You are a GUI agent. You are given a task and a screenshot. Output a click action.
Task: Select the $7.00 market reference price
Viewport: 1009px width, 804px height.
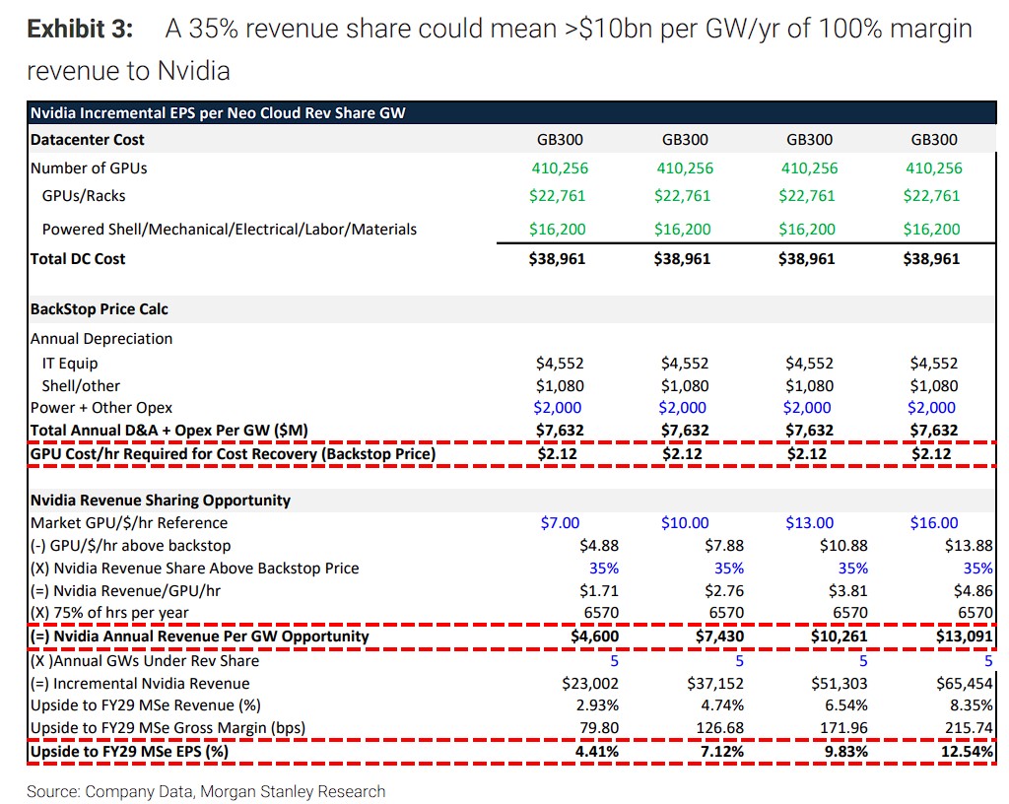(560, 523)
